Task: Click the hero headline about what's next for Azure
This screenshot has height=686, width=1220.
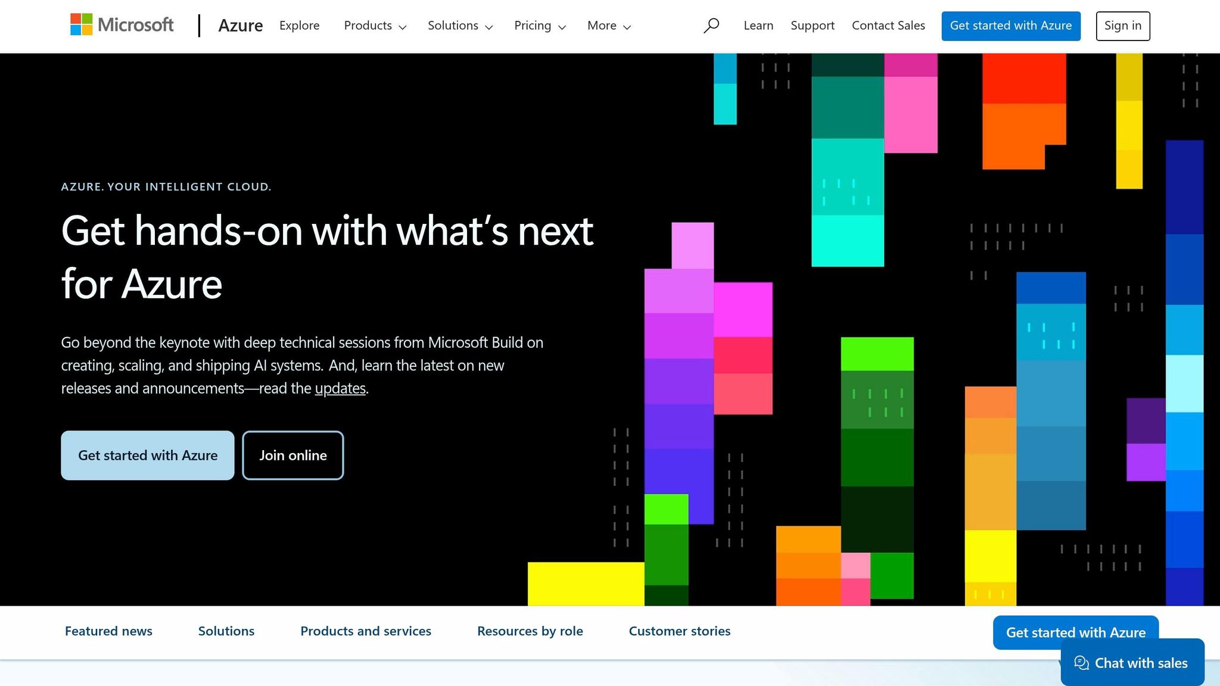Action: (x=328, y=257)
